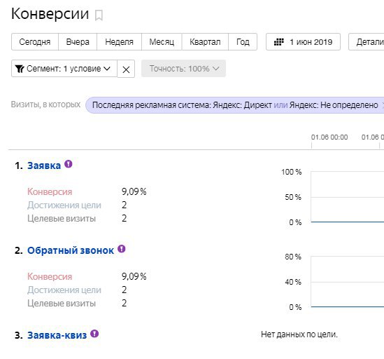Click the info icon beside Заявка-квиз

pyautogui.click(x=94, y=334)
